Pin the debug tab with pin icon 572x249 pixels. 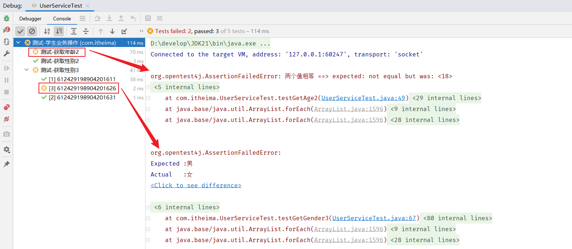[7, 164]
